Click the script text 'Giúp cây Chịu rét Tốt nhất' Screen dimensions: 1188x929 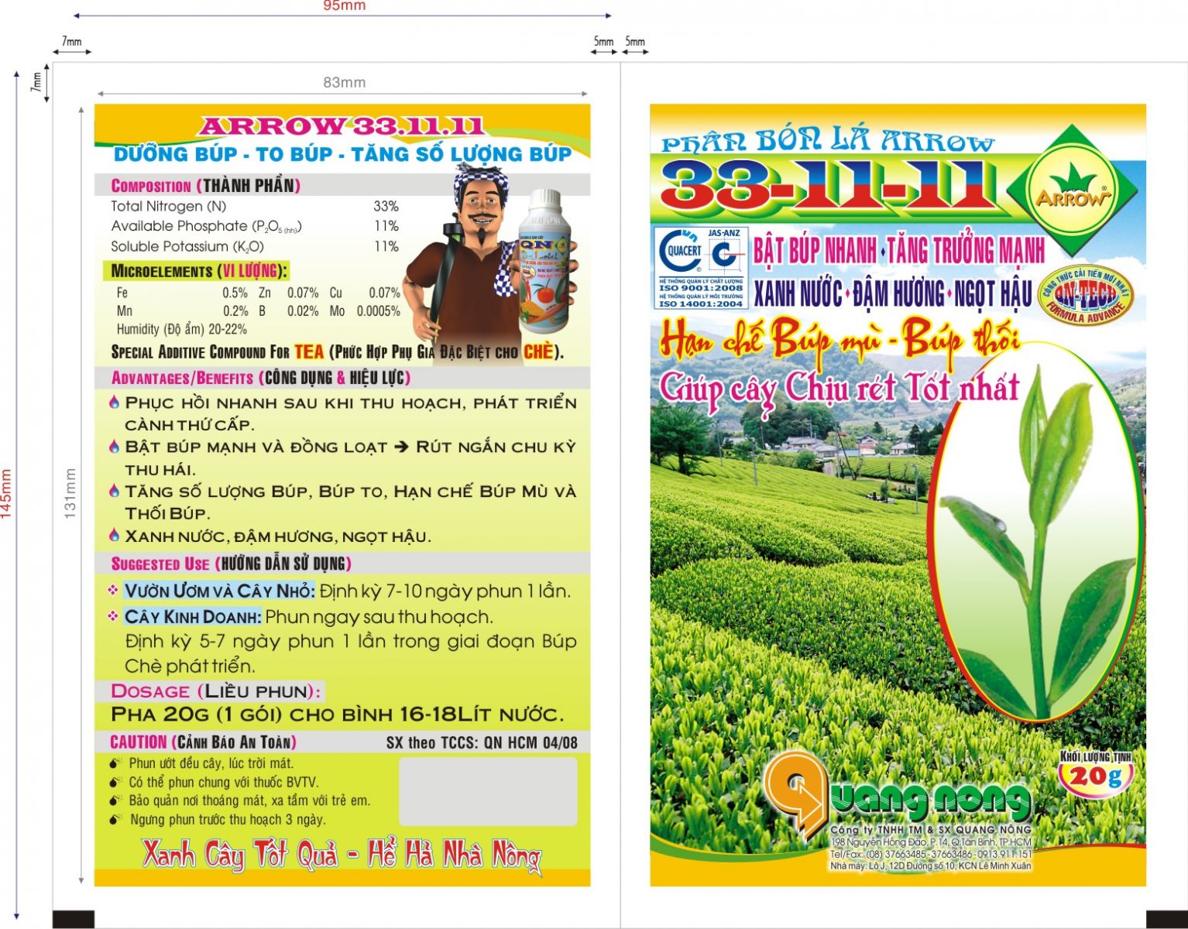(x=839, y=389)
